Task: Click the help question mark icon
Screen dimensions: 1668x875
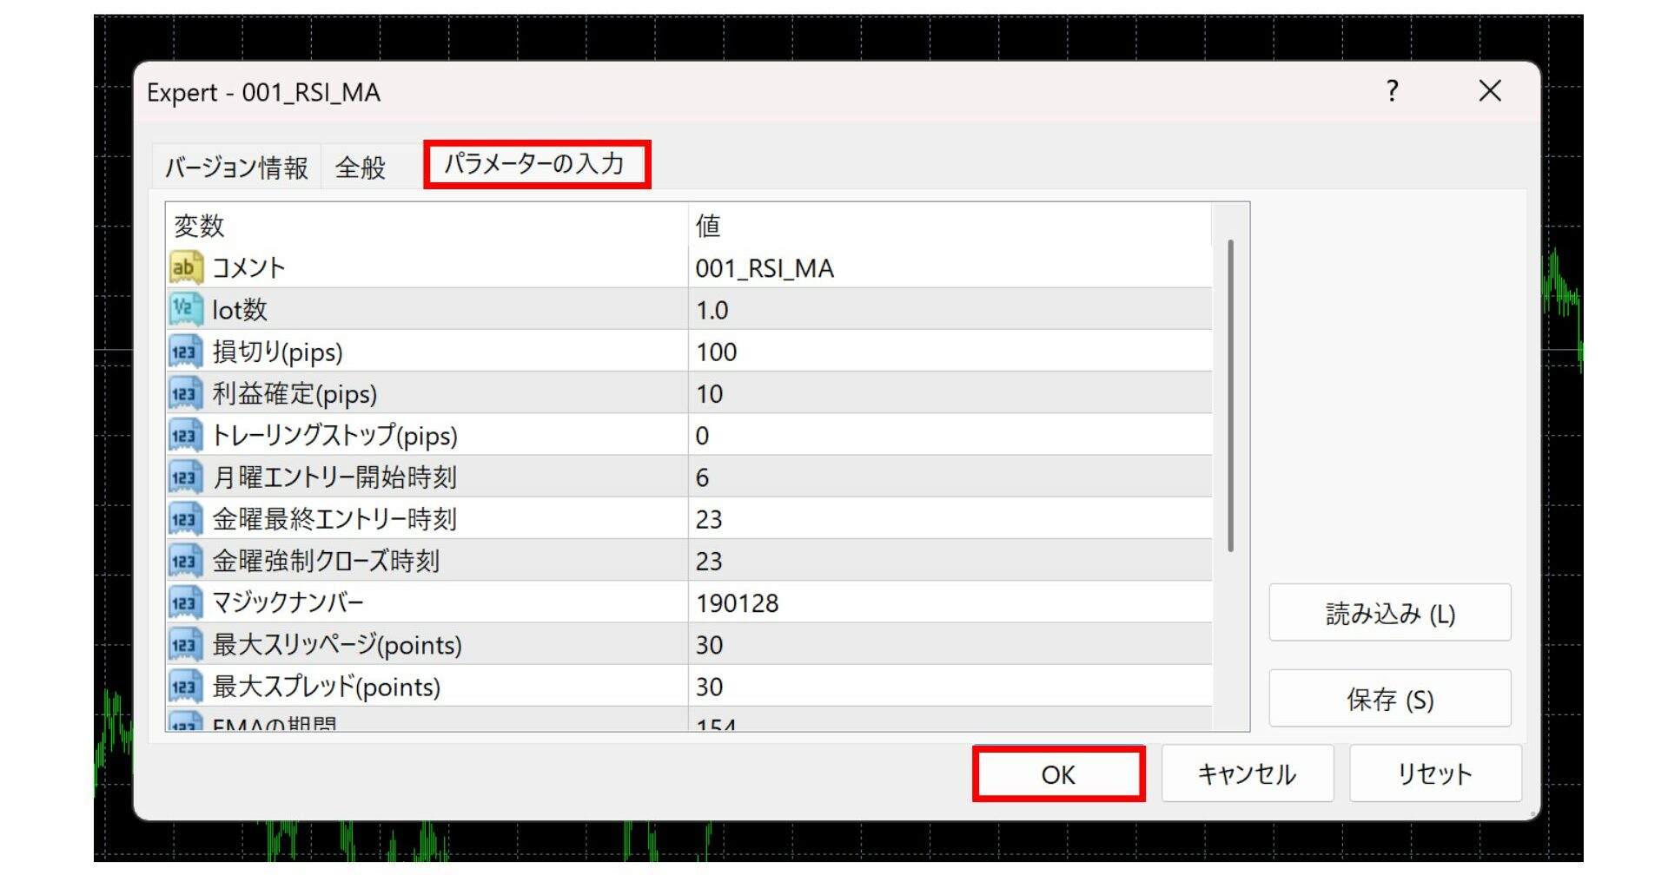Action: [1392, 91]
